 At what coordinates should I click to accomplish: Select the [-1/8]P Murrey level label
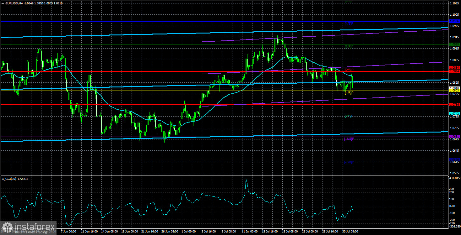click(349, 139)
